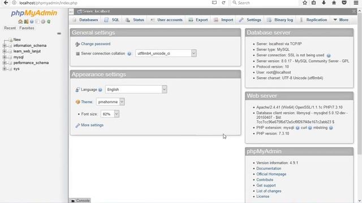This screenshot has height=203, width=362.
Task: Open the Console bar at bottom
Action: (x=80, y=201)
